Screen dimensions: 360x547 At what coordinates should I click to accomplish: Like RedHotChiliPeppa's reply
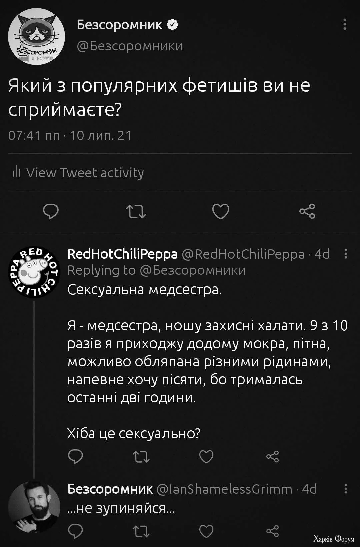click(206, 456)
